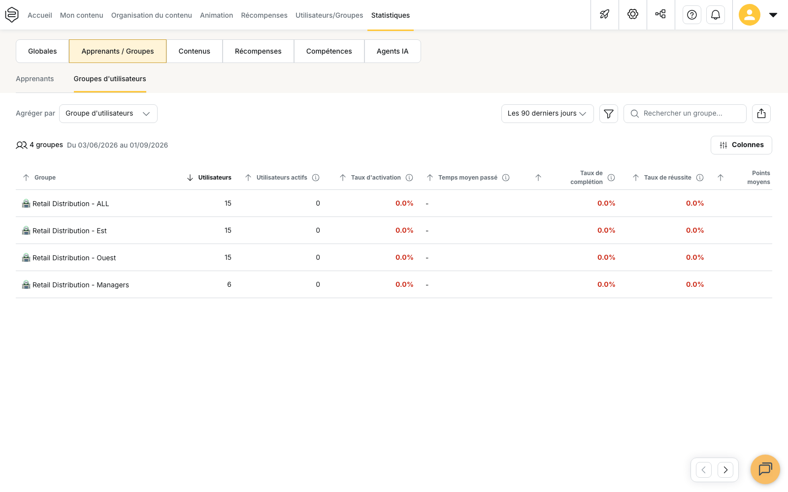788x492 pixels.
Task: Go to next page arrow
Action: [725, 470]
